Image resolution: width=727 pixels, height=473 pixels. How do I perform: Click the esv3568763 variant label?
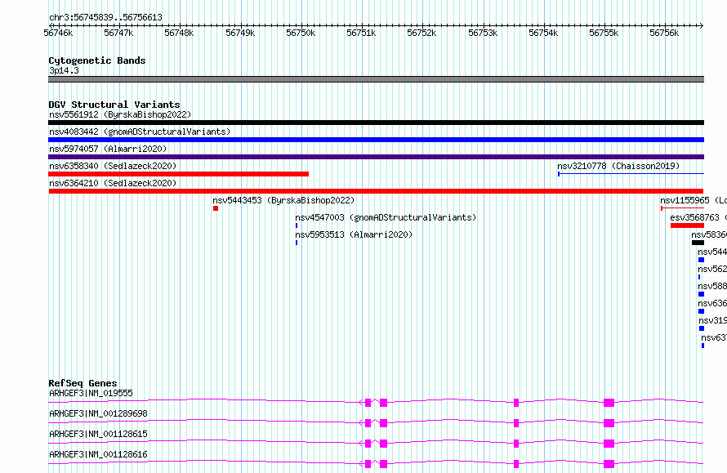tap(698, 217)
